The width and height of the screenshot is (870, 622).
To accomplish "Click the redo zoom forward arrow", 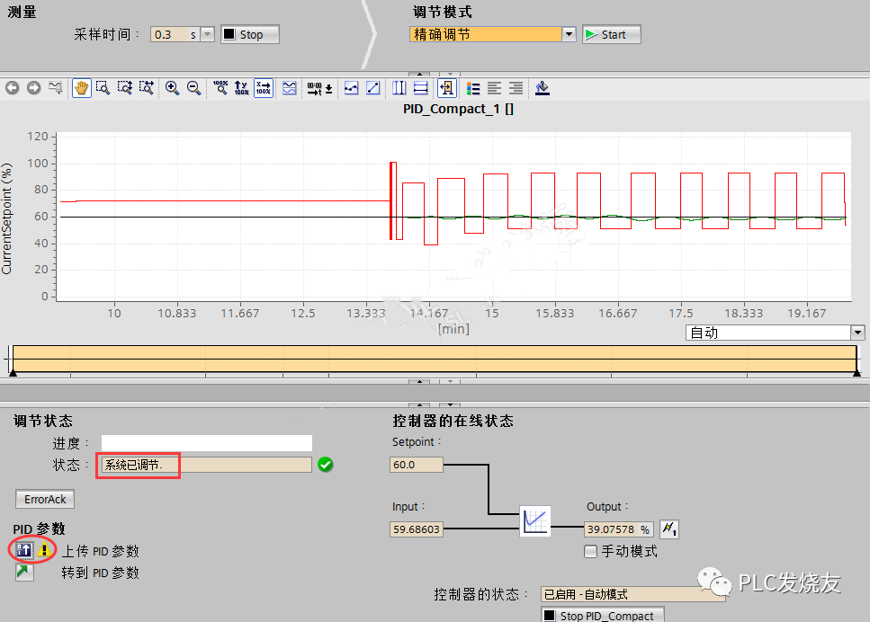I will pyautogui.click(x=34, y=87).
